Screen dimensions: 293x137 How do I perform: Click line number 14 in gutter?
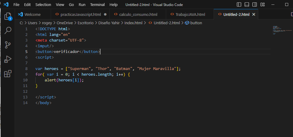[25, 103]
